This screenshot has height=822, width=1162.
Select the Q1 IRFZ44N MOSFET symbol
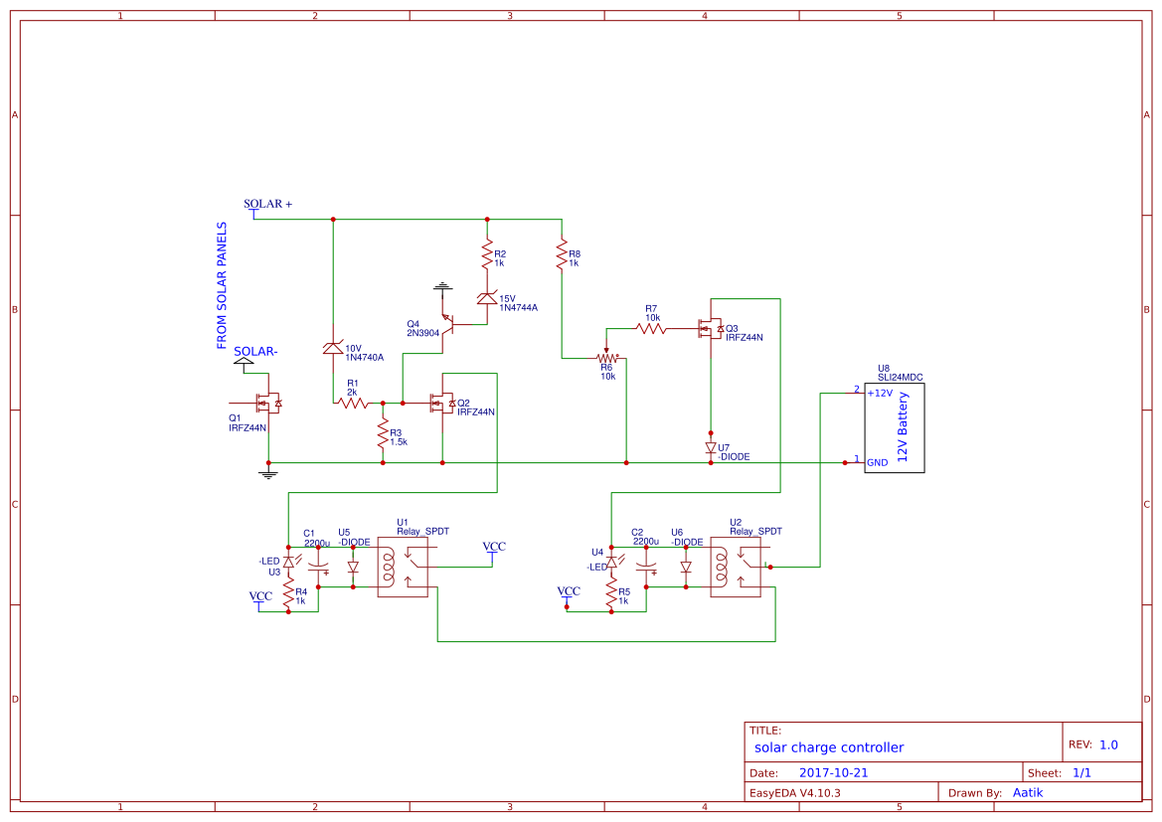click(268, 401)
